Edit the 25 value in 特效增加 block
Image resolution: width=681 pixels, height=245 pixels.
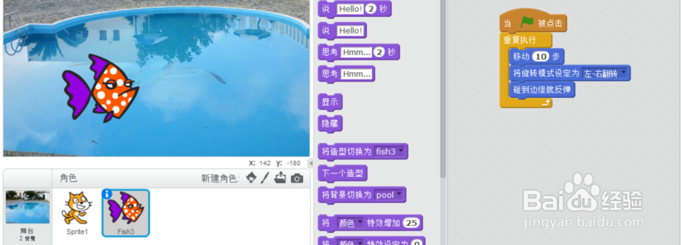pyautogui.click(x=411, y=223)
